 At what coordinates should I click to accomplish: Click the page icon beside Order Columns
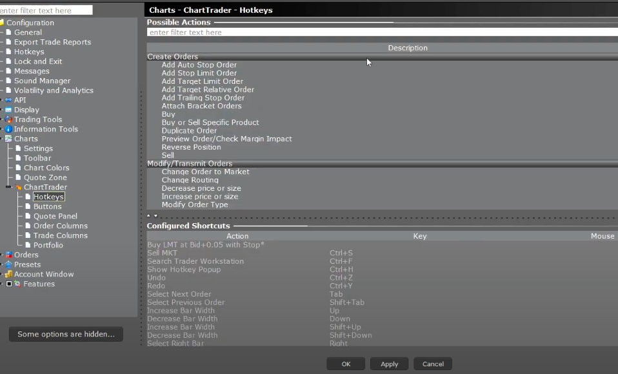(x=28, y=226)
